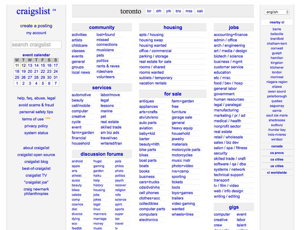
Task: Open wheels+tires in for sale
Action: point(182,214)
